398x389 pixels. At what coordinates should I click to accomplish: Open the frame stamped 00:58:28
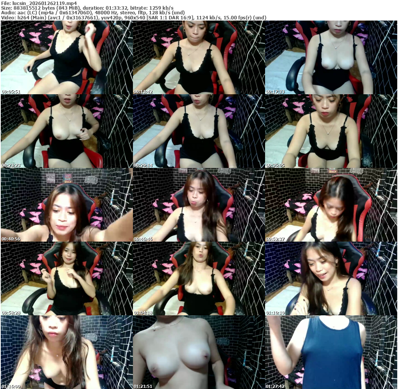pyautogui.click(x=66, y=278)
